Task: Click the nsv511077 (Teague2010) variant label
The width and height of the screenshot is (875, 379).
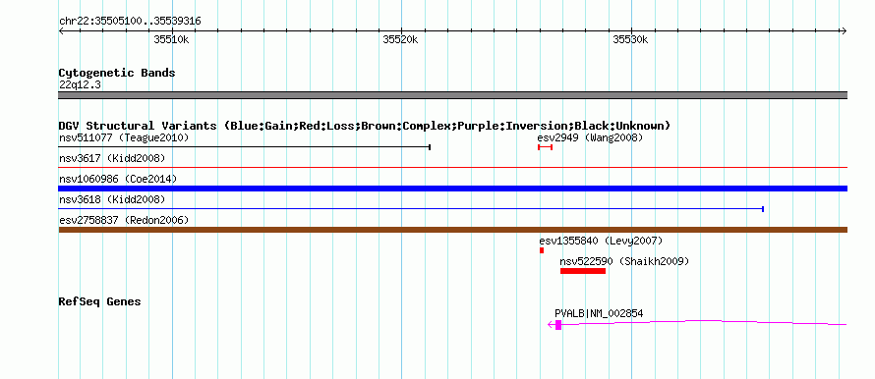Action: click(x=124, y=137)
